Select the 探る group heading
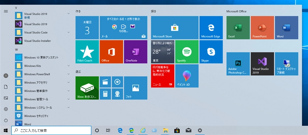This screenshot has height=135, width=308. point(154,11)
